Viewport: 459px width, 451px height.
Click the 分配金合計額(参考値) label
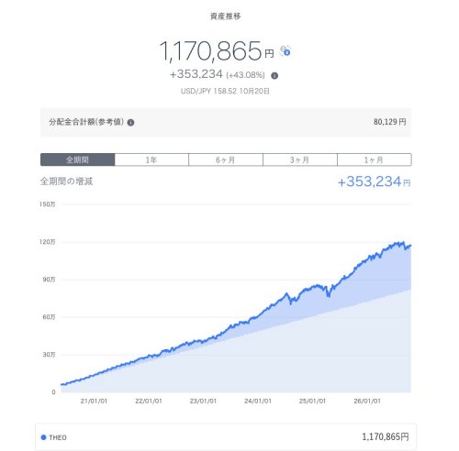(x=86, y=122)
